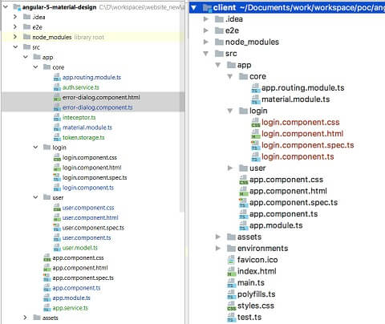385x324 pixels.
Task: Click the client project folder icon
Action: click(x=207, y=8)
